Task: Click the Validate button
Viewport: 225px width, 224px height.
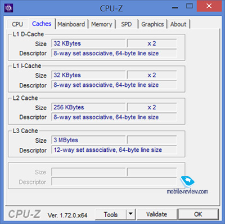Action: [157, 214]
